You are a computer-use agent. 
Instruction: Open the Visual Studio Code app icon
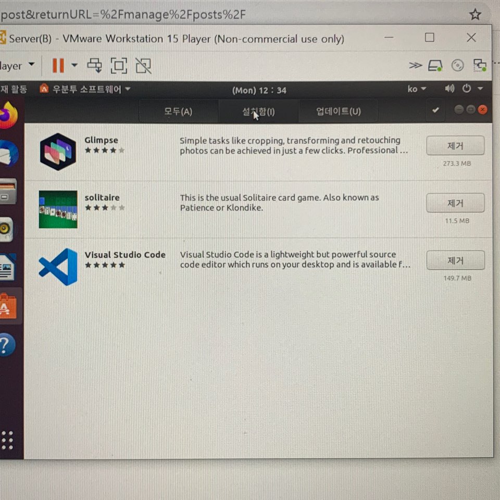pyautogui.click(x=58, y=267)
